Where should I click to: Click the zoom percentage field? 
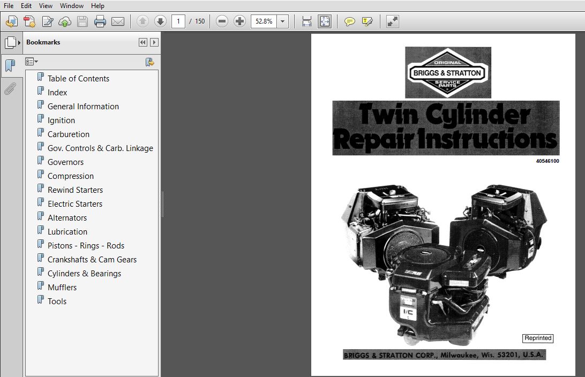coord(264,21)
